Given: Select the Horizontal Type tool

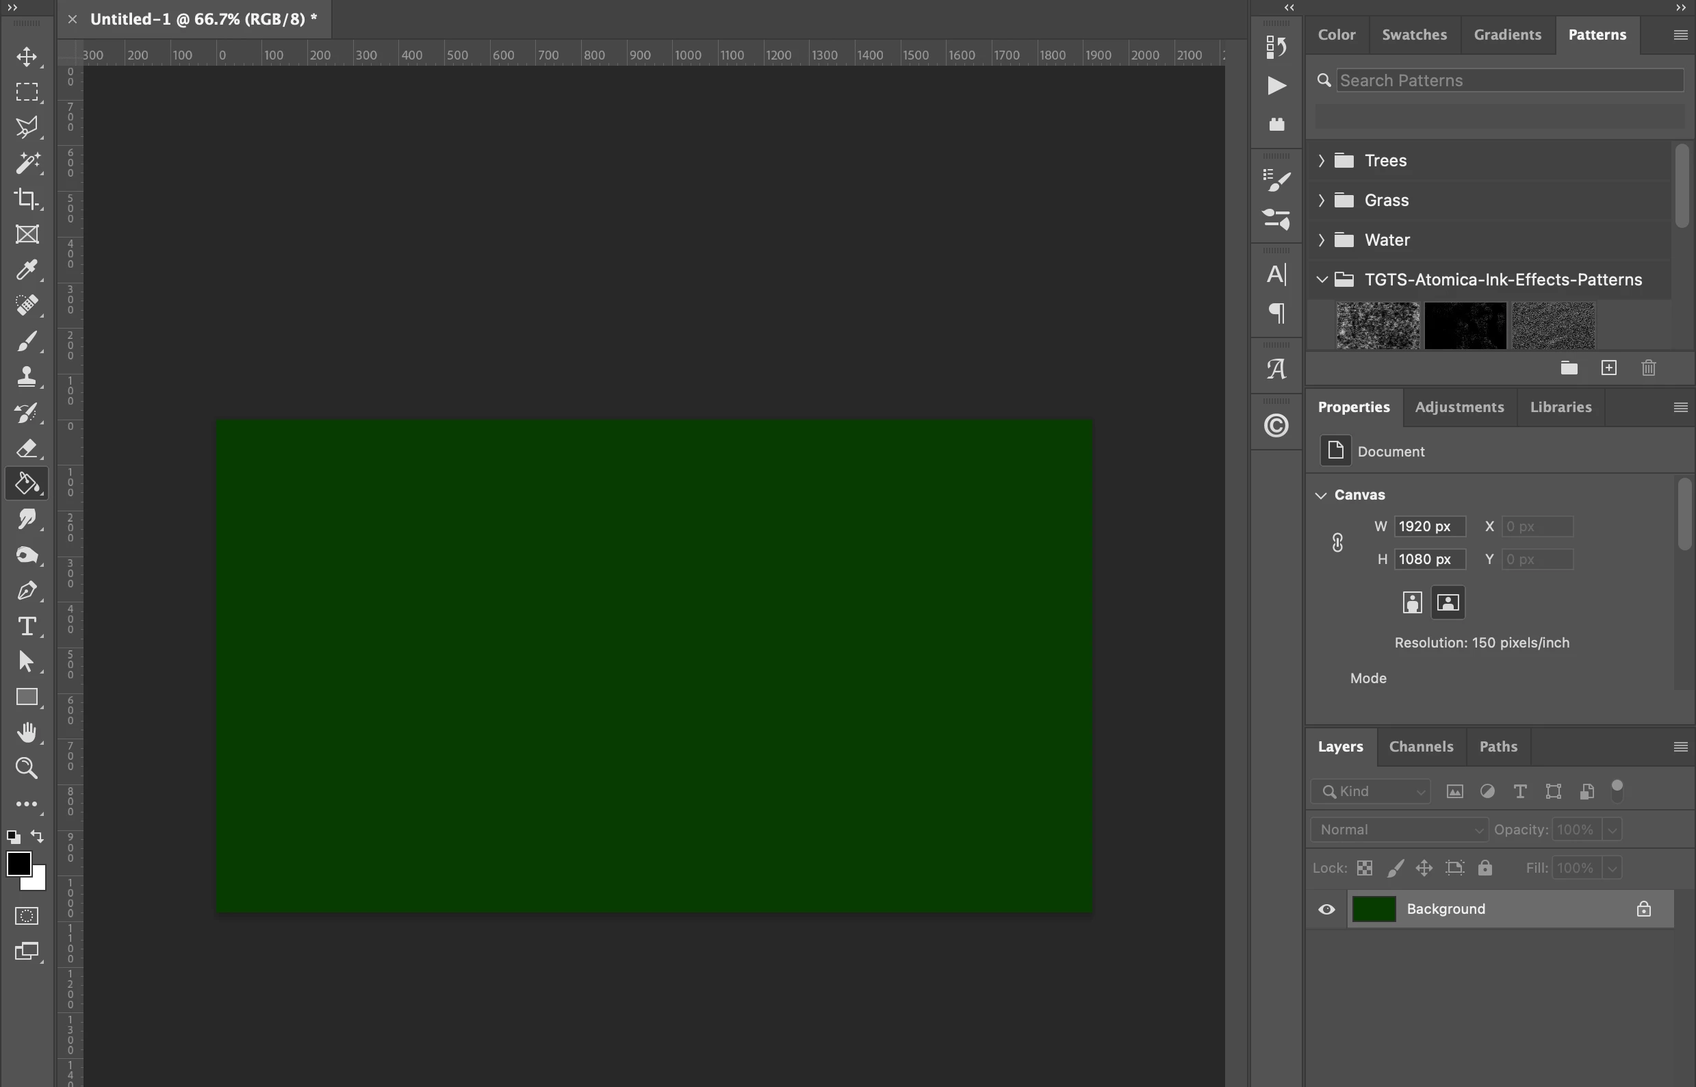Looking at the screenshot, I should 27,626.
